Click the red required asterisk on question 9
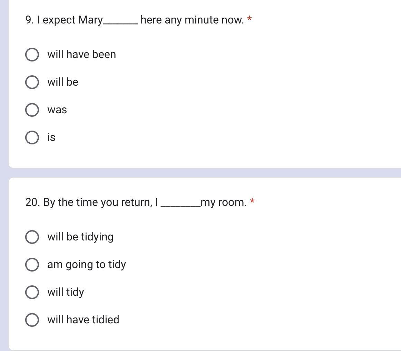Image resolution: width=401 pixels, height=351 pixels. (x=250, y=19)
